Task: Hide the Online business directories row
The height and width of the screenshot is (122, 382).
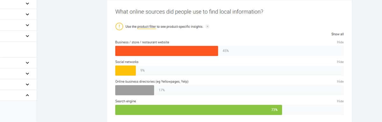Action: click(340, 81)
